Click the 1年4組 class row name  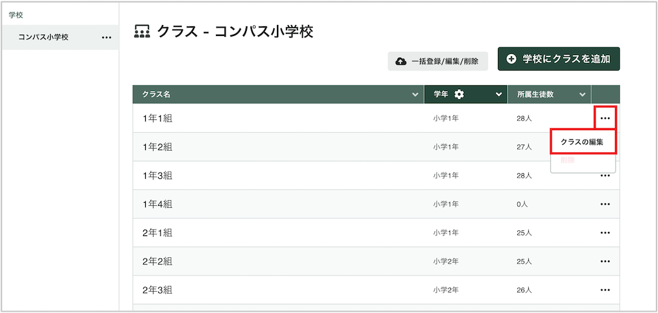tap(157, 204)
